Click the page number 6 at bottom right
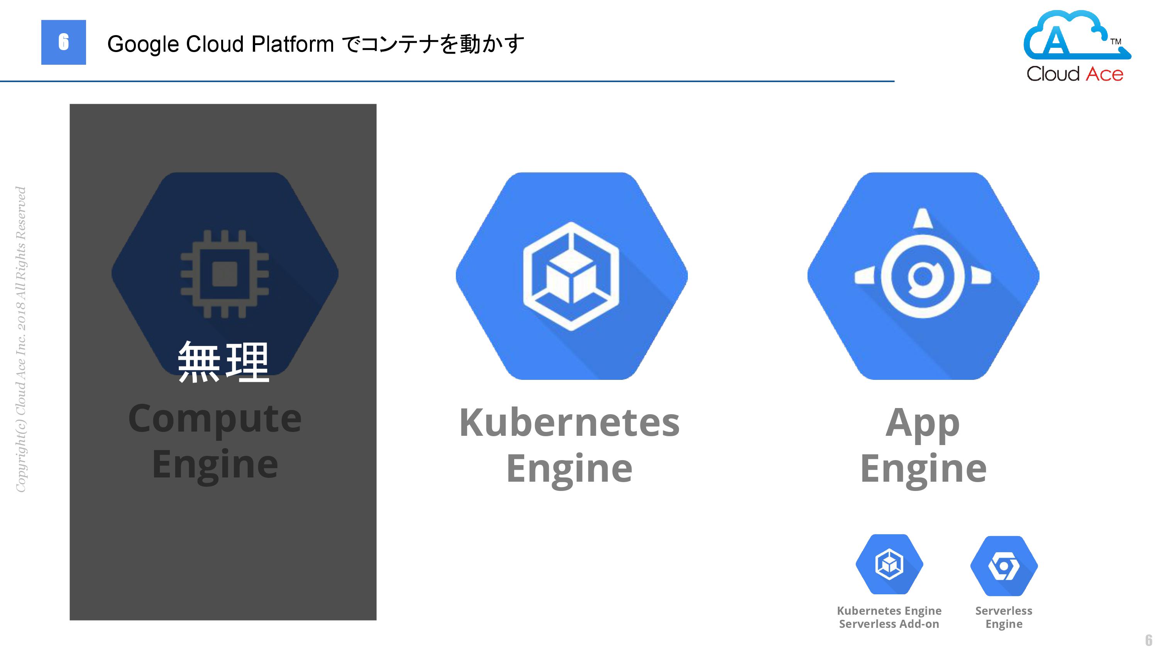The image size is (1158, 651). 1149,640
